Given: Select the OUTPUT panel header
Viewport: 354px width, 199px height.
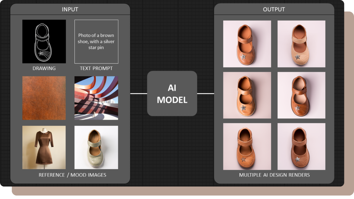Looking at the screenshot, I should click(274, 9).
